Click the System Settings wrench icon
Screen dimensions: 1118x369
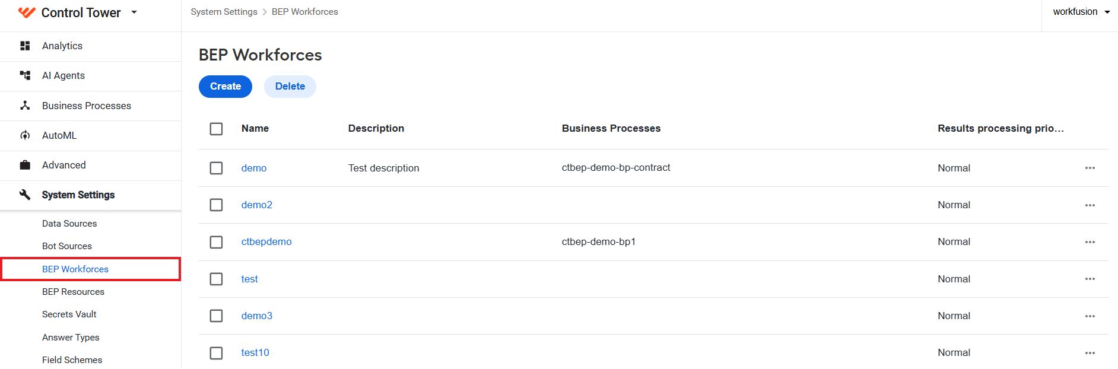pos(25,195)
